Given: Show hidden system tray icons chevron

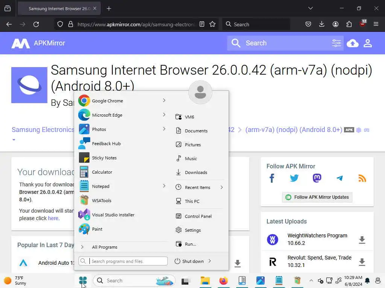Looking at the screenshot, I should click(311, 280).
